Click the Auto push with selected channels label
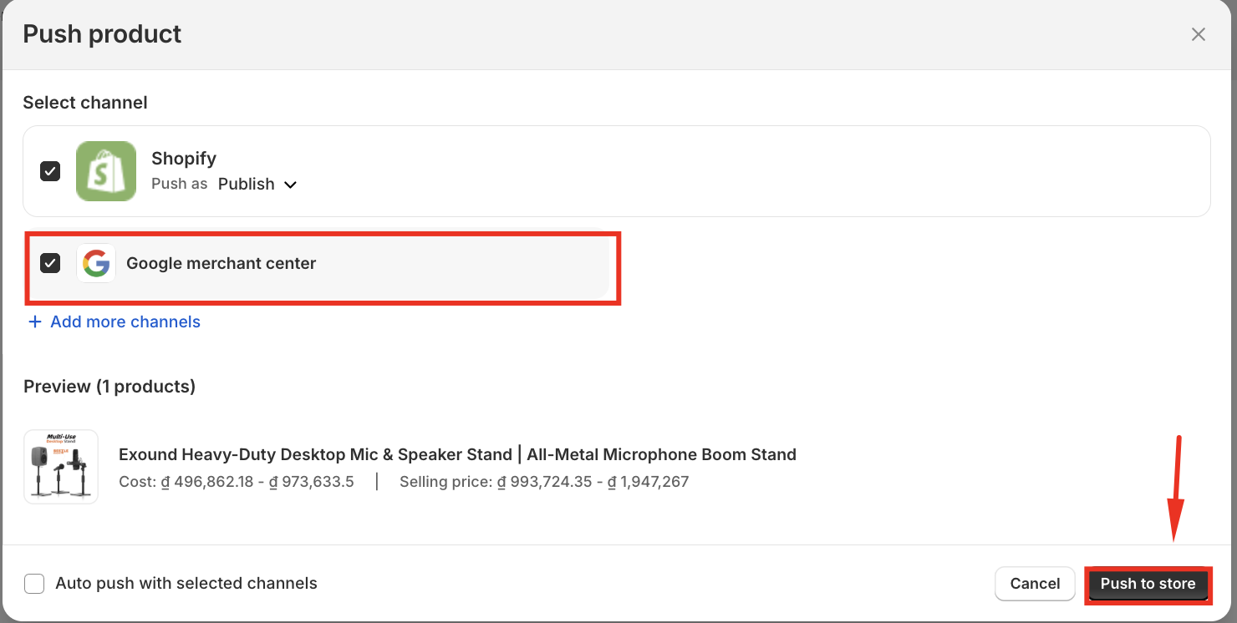This screenshot has height=623, width=1237. point(186,583)
